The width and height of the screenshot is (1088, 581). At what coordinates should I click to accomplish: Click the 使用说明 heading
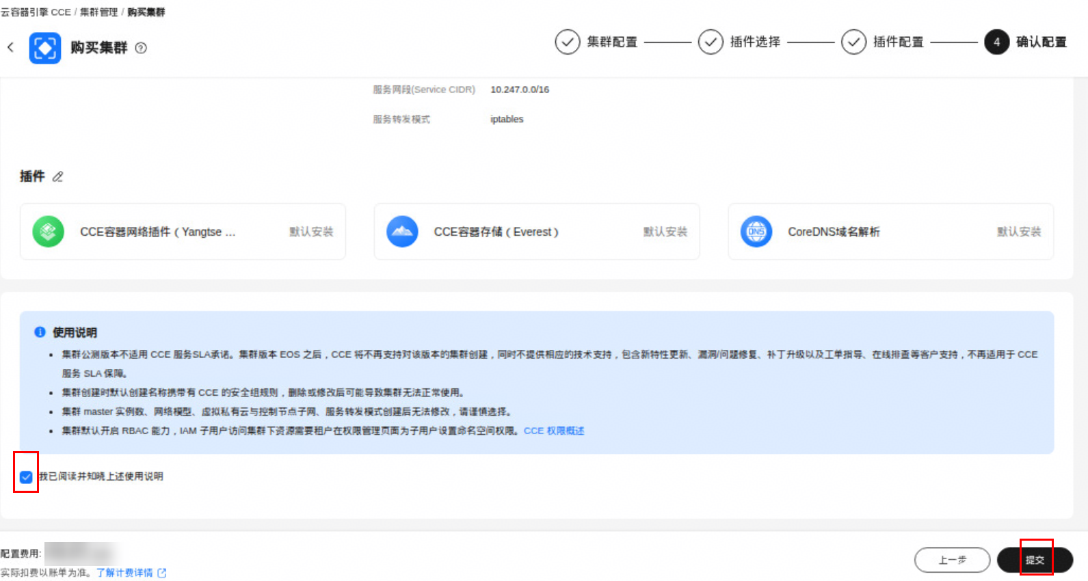tap(75, 332)
